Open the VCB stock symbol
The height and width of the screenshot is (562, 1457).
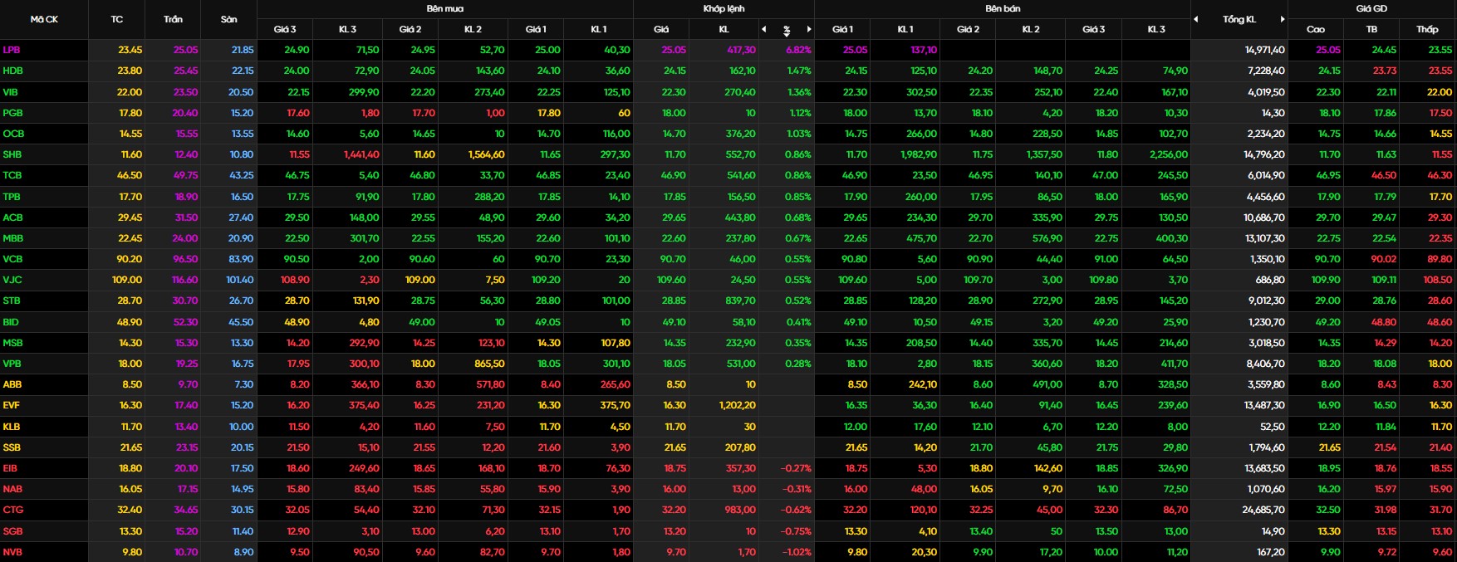(12, 259)
